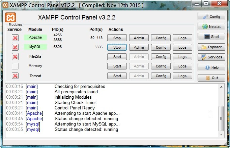Screen dimensions: 230x148
Task: Click the log scrollbar down arrow
Action: 221,134
